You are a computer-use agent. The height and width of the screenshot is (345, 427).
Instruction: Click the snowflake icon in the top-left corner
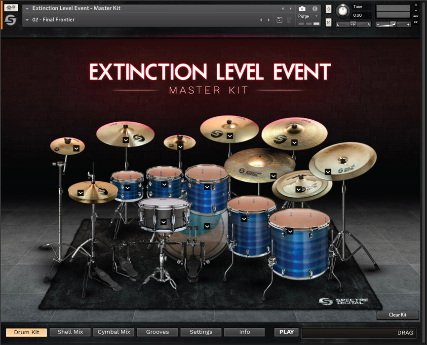point(11,8)
